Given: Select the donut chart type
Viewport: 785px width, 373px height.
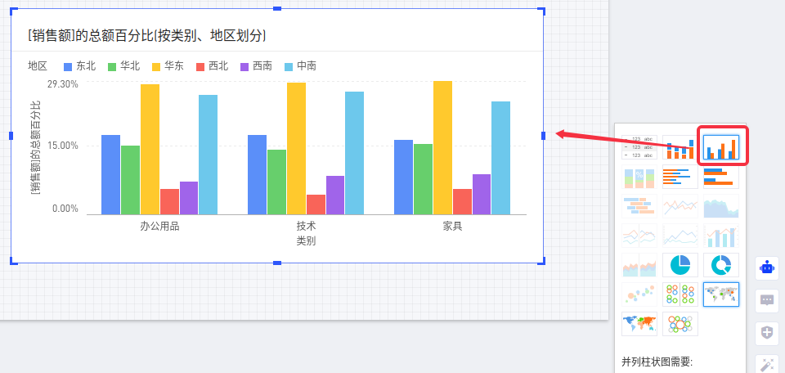Looking at the screenshot, I should coord(721,265).
